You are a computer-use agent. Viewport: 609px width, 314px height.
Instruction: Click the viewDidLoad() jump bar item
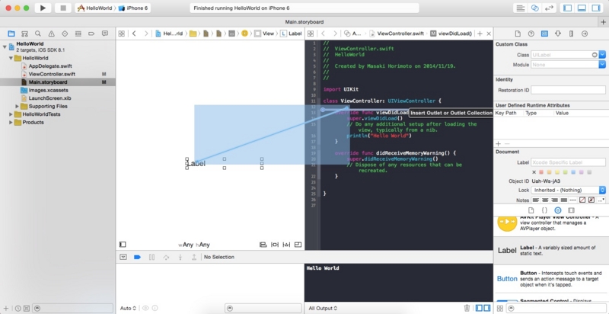coord(451,34)
